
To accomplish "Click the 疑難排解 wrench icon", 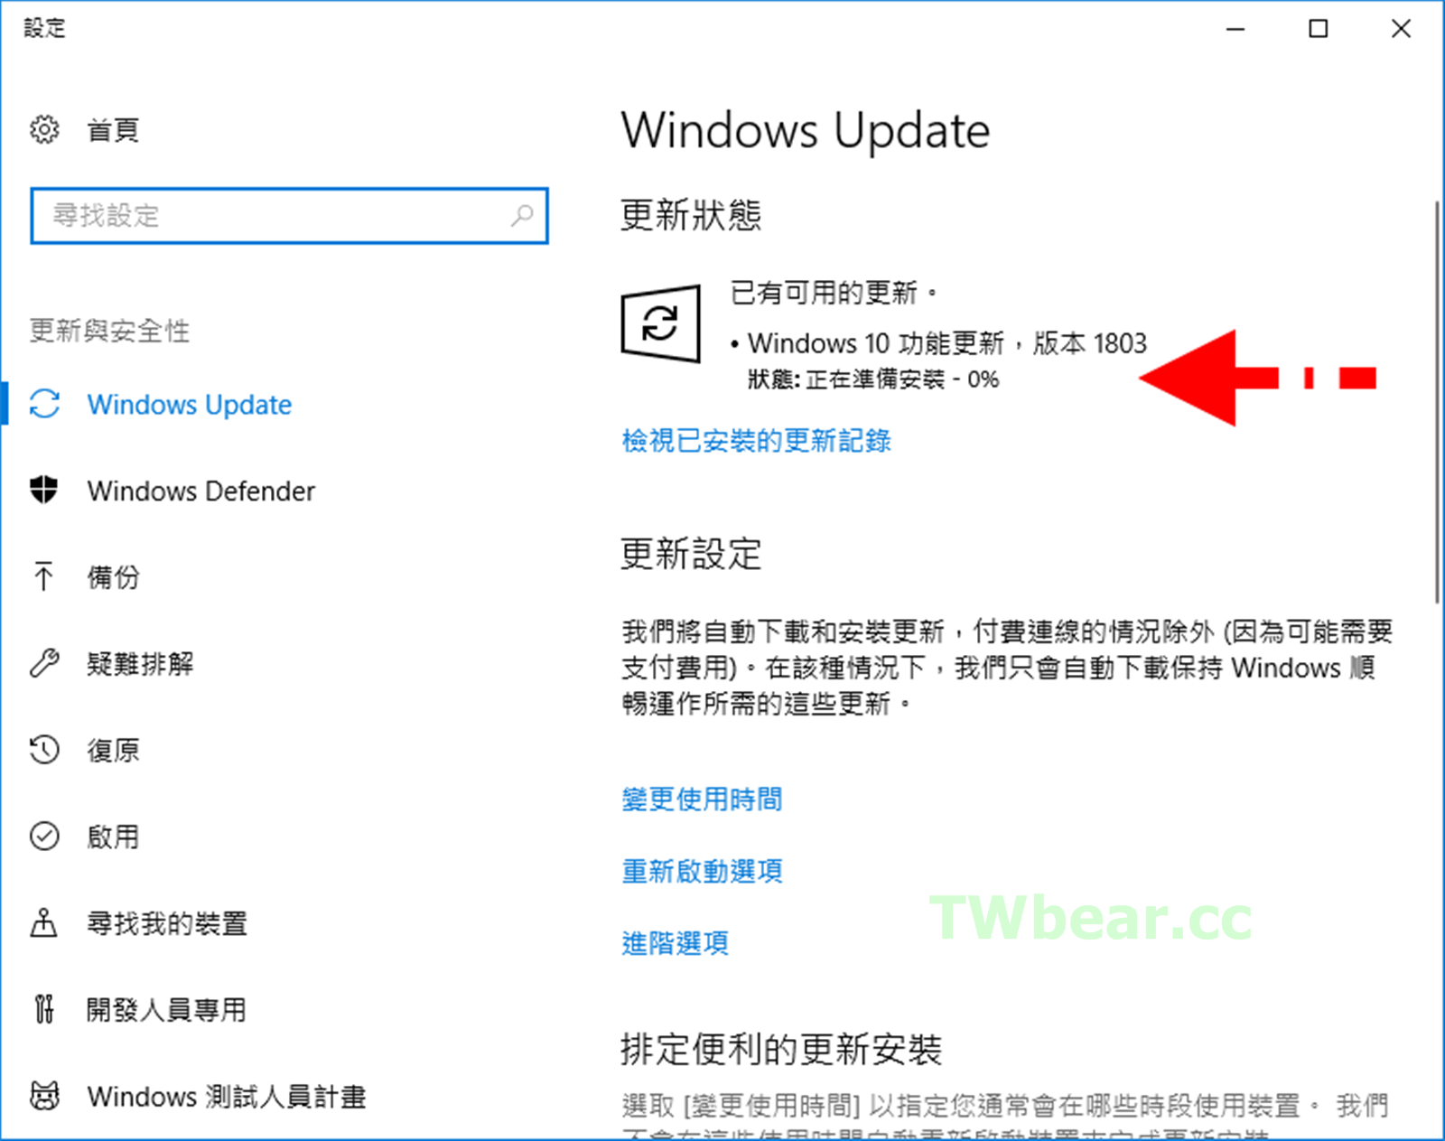I will click(44, 663).
